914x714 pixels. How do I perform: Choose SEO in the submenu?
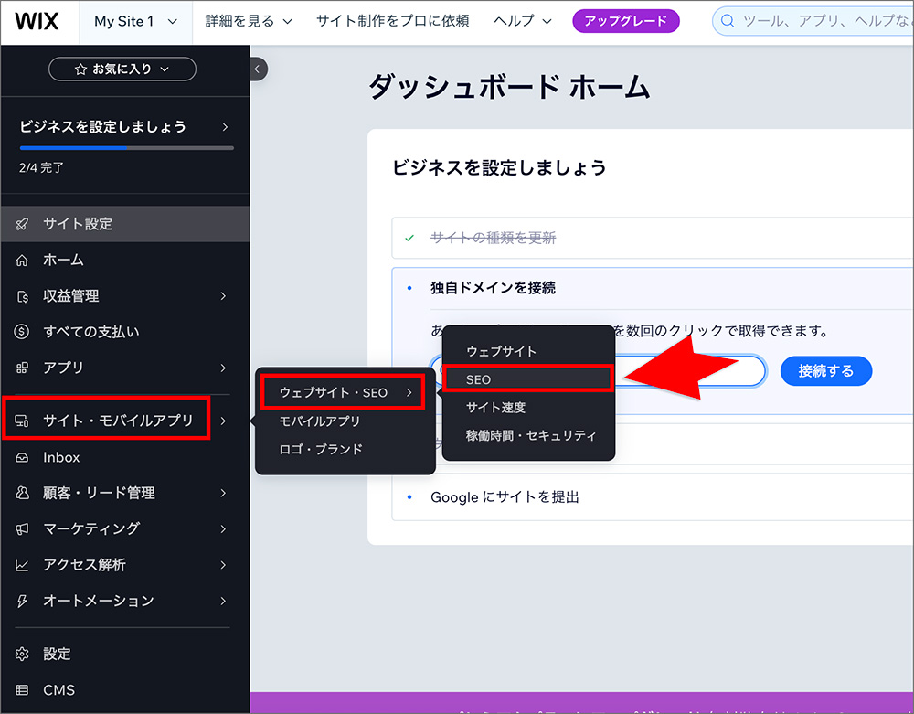(528, 378)
